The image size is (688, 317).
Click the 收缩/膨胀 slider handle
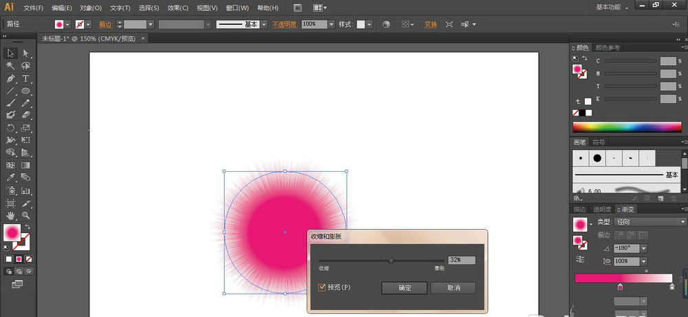click(391, 261)
